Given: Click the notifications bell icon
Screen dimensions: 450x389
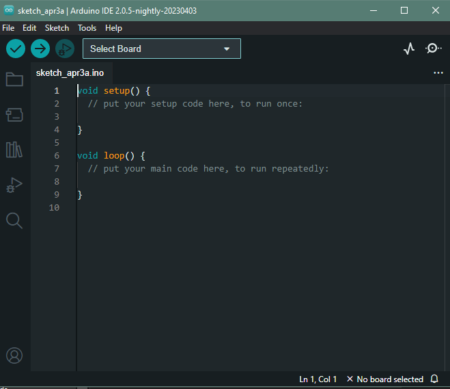Looking at the screenshot, I should (x=434, y=379).
